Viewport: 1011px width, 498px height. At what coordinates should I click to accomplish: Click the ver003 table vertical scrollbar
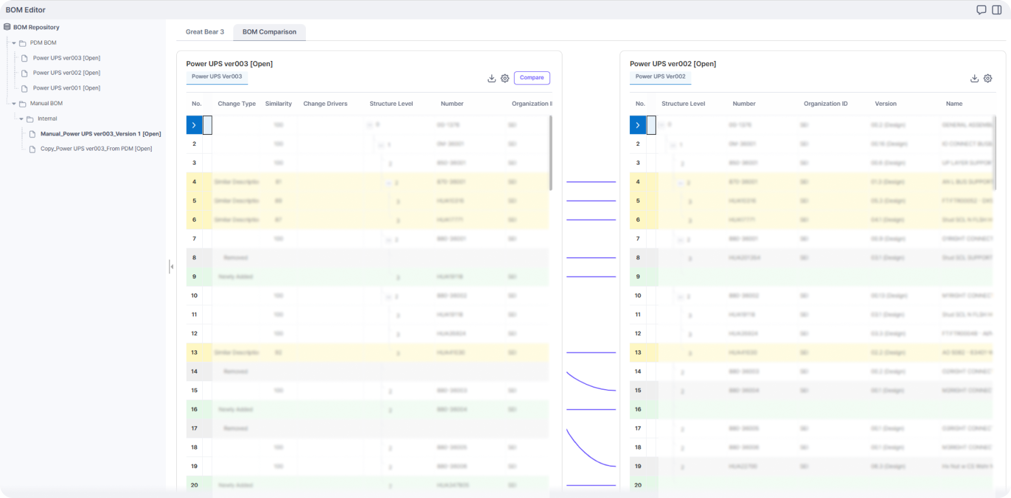point(551,152)
